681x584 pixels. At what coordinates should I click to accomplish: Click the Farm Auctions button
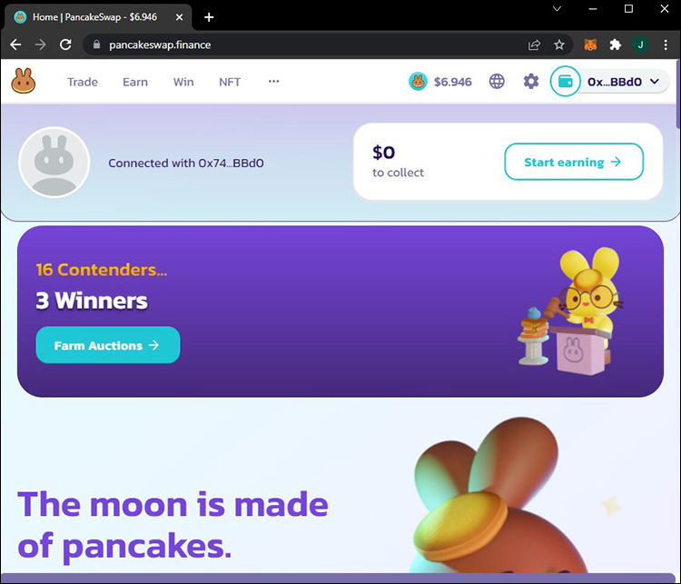(x=108, y=345)
